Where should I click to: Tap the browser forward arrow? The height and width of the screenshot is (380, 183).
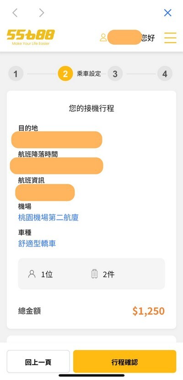click(x=42, y=13)
